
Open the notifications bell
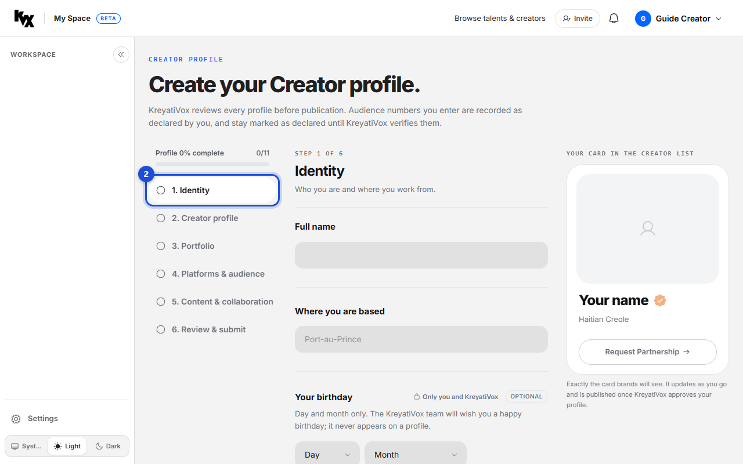click(614, 19)
